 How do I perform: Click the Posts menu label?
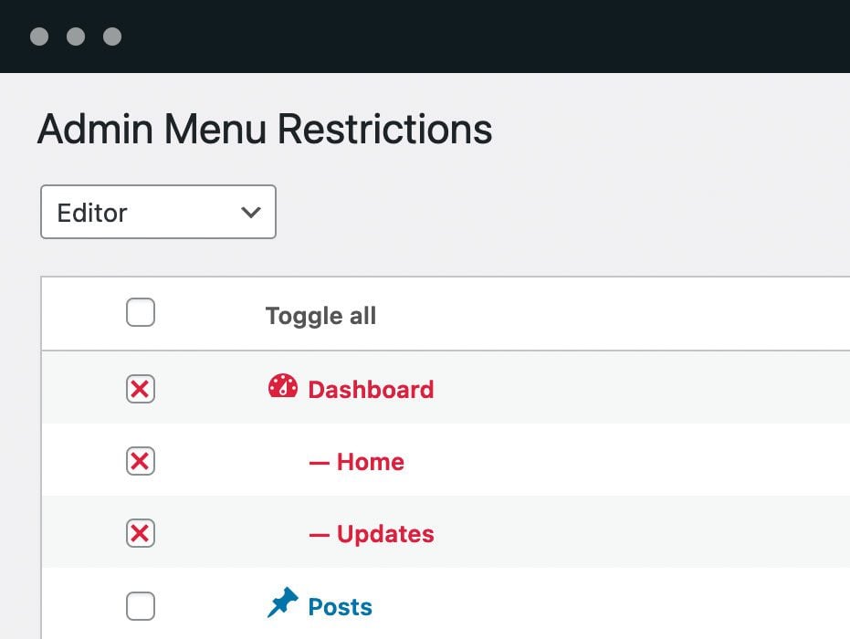coord(341,607)
